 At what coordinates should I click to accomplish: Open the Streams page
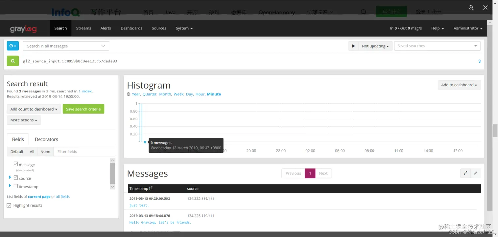[84, 28]
